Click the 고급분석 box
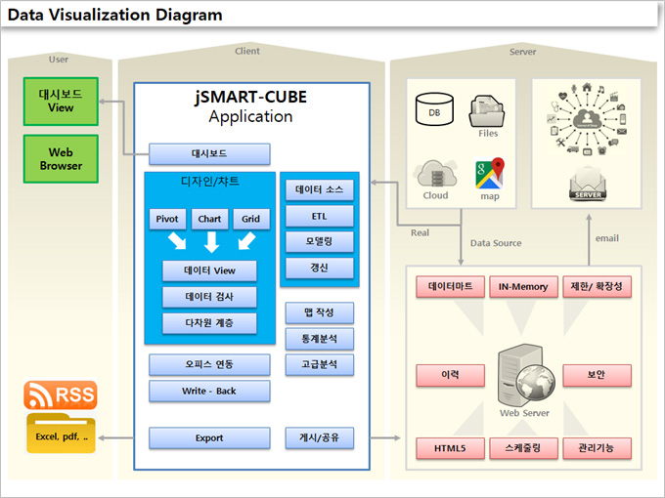 coord(320,365)
